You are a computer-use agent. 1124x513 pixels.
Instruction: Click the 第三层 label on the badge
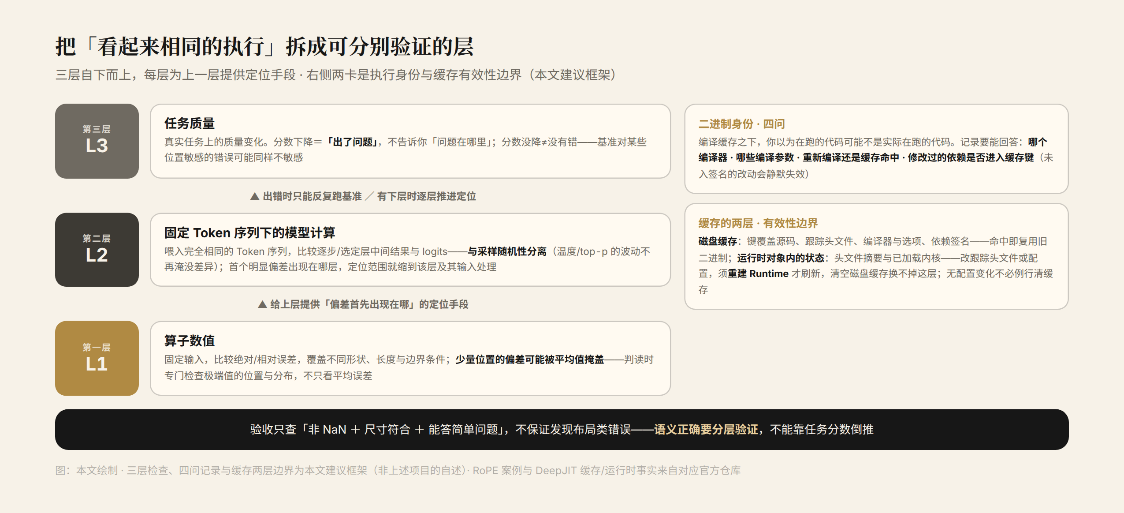click(x=97, y=129)
